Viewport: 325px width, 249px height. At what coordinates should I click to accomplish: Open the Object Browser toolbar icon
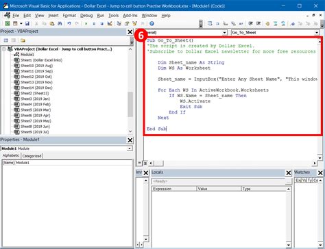(x=134, y=23)
